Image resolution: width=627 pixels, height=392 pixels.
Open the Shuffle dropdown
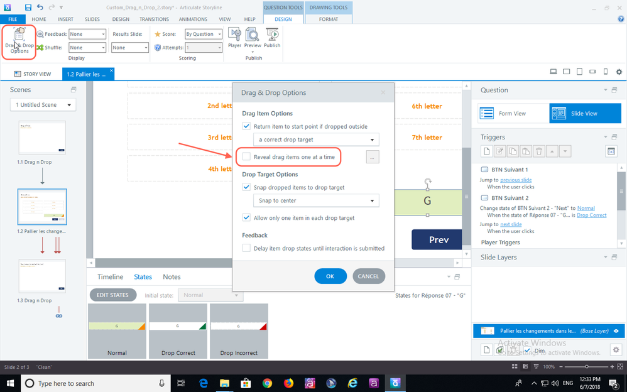pos(87,48)
